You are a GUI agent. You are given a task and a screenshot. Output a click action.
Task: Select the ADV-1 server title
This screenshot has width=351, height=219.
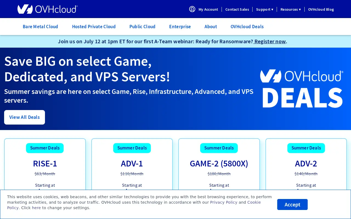132,163
